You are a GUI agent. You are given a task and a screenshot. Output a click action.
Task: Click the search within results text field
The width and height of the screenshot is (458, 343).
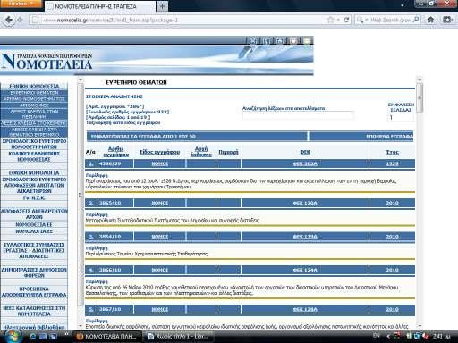pos(298,115)
